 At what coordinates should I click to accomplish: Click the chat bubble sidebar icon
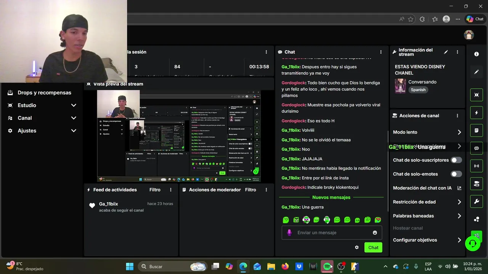coord(477,148)
